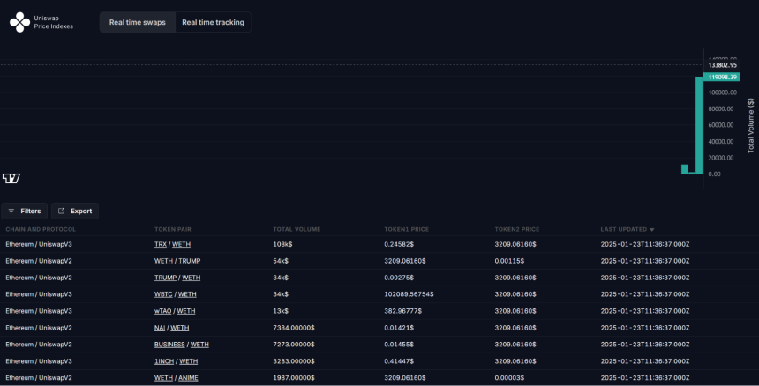Screen dimensions: 759x386
Task: Click the Token2 Price column header
Action: click(x=517, y=229)
